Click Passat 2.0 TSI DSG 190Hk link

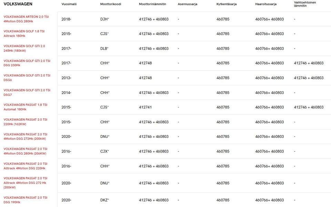point(26,200)
